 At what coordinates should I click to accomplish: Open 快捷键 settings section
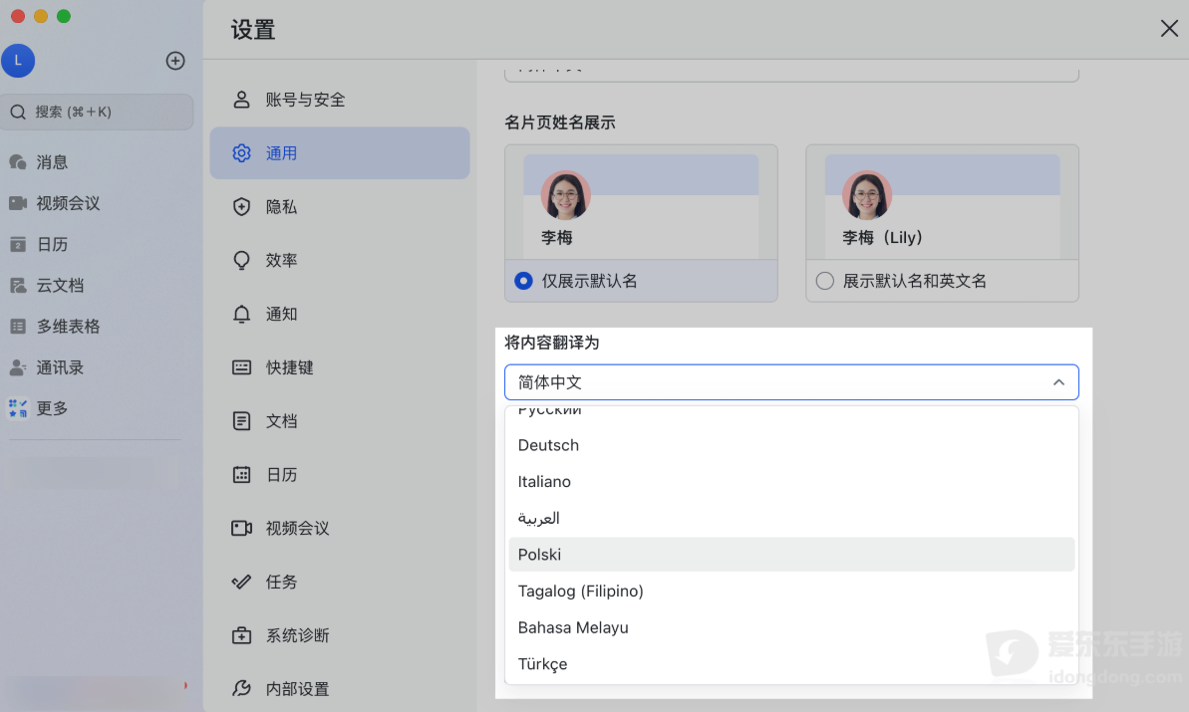(x=340, y=367)
